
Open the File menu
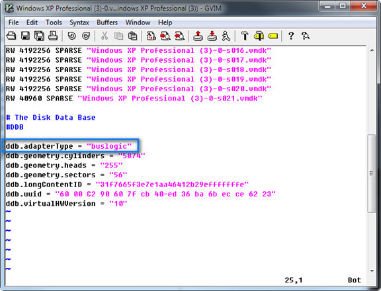tap(13, 22)
